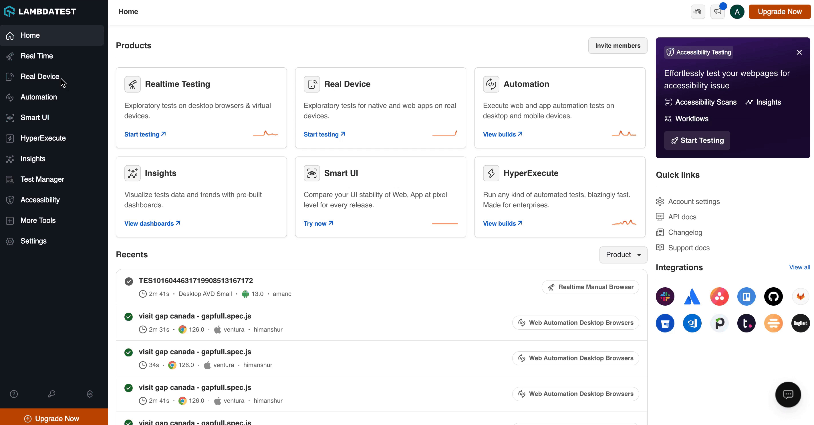Screen dimensions: 814x425
Task: Click Try now link in Smart UI
Action: (318, 223)
